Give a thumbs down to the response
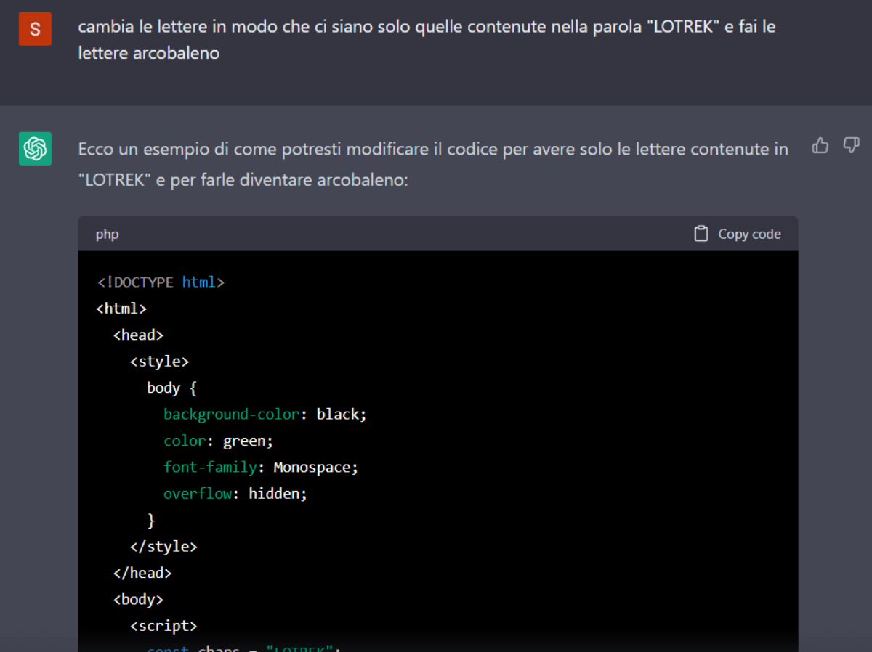The height and width of the screenshot is (652, 872). 850,146
